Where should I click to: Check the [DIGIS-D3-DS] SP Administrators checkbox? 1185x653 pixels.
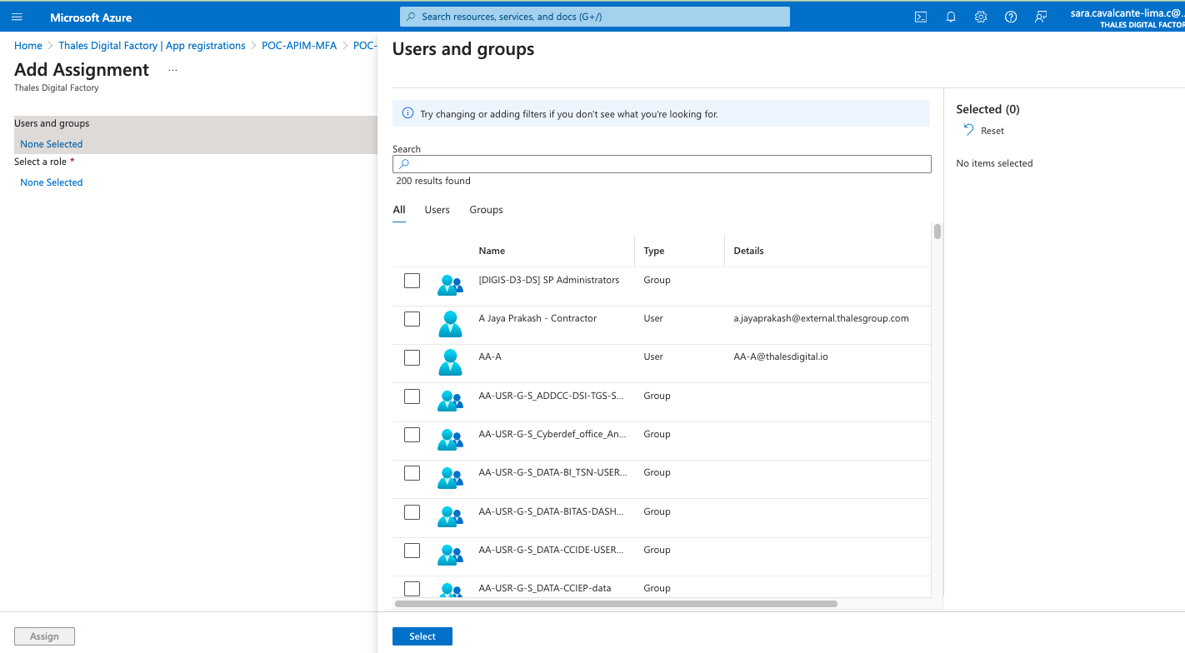click(412, 281)
